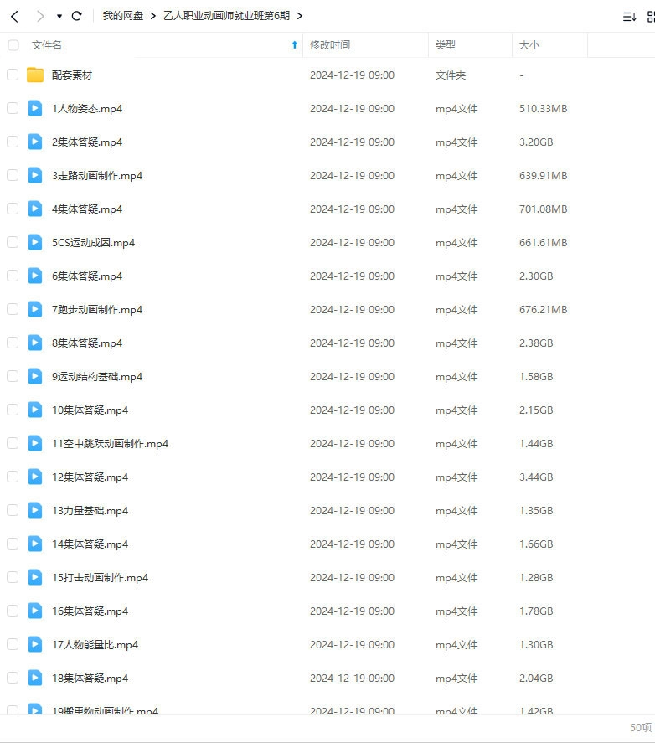Open file 15打击动画制作.mp4

(x=100, y=577)
